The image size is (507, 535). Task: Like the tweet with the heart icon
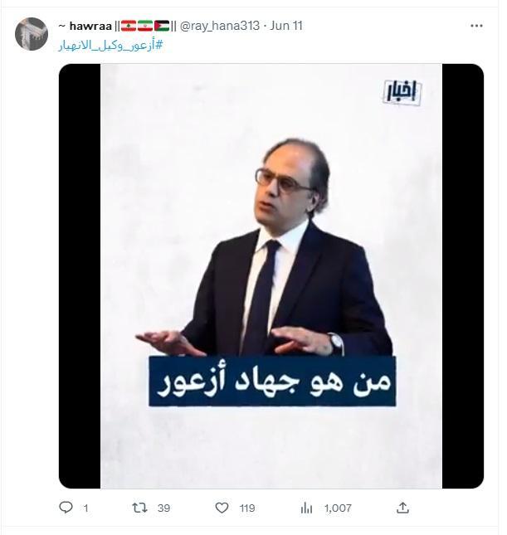[x=222, y=508]
